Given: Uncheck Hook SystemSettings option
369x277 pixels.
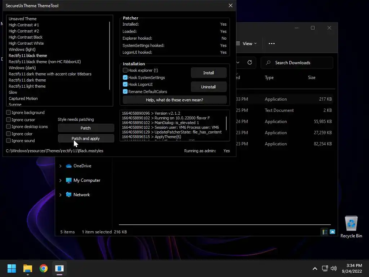Looking at the screenshot, I should tap(125, 78).
